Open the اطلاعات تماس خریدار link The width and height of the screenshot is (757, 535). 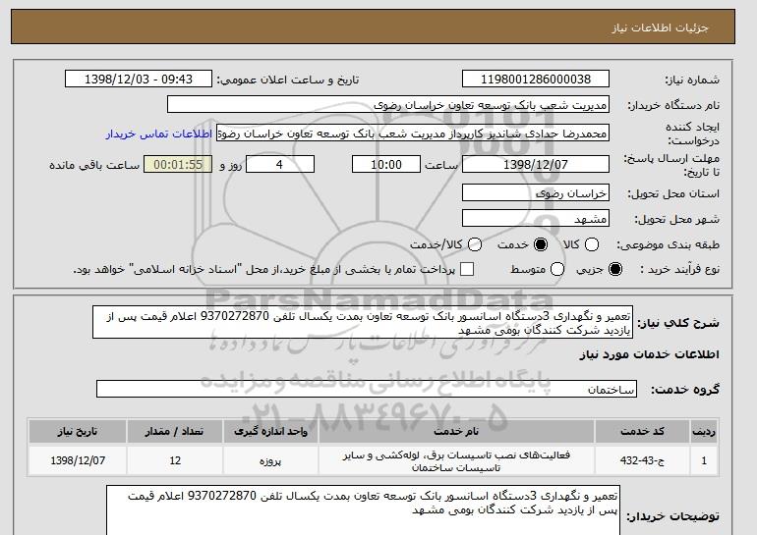click(159, 134)
